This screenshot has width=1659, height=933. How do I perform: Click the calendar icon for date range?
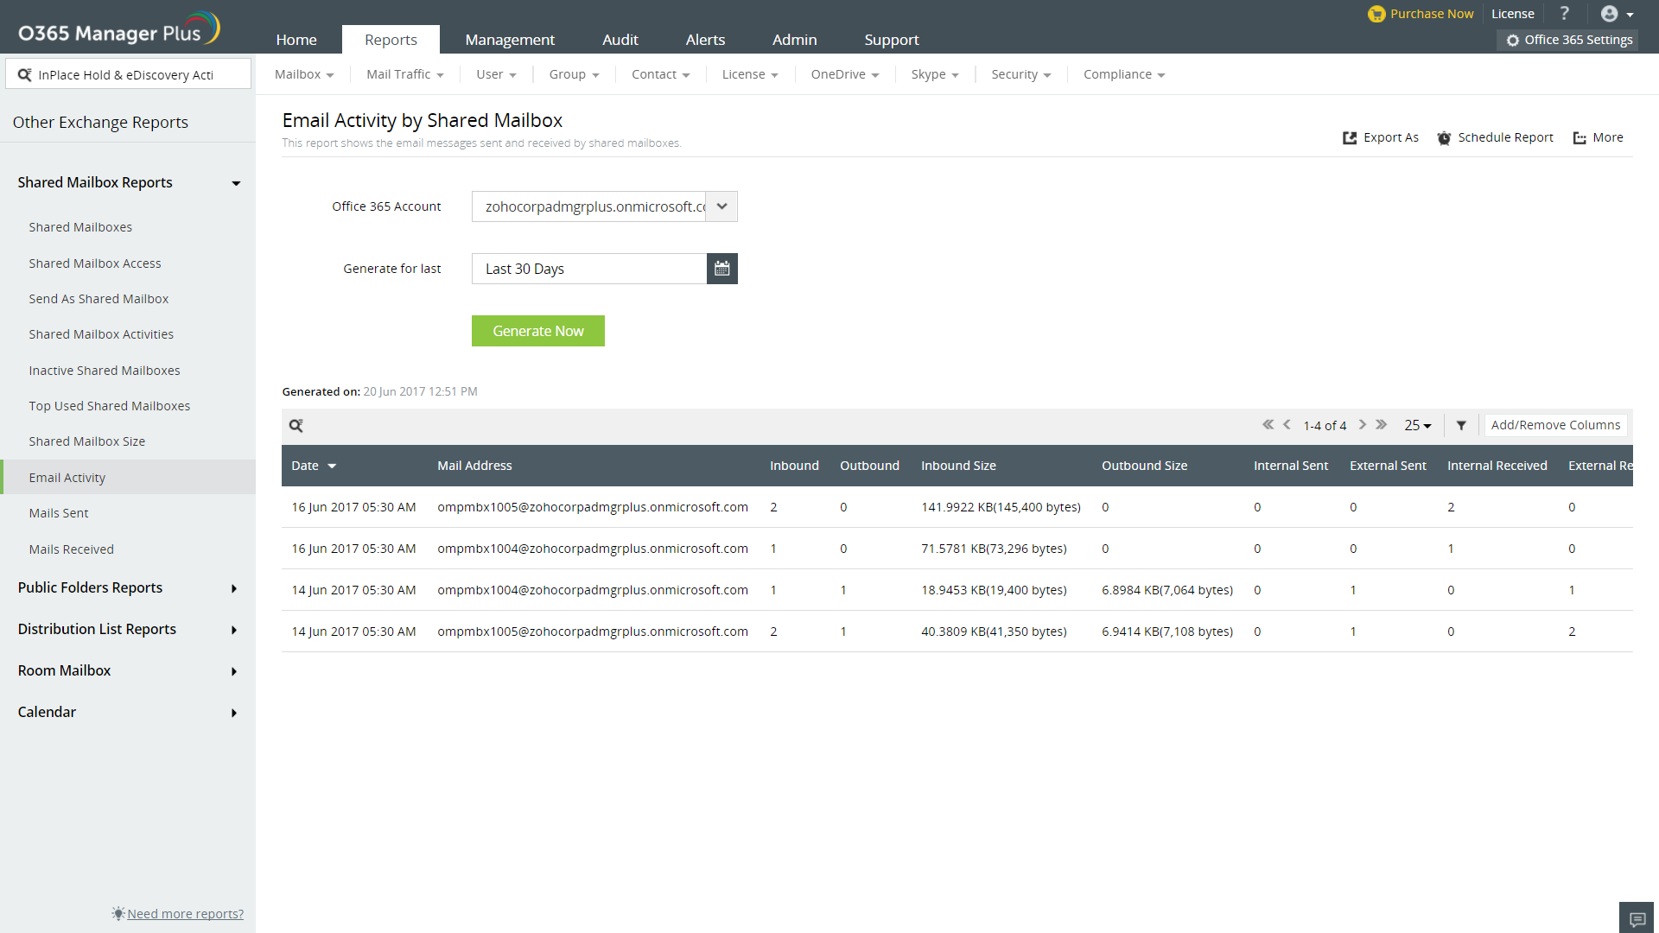pos(721,269)
